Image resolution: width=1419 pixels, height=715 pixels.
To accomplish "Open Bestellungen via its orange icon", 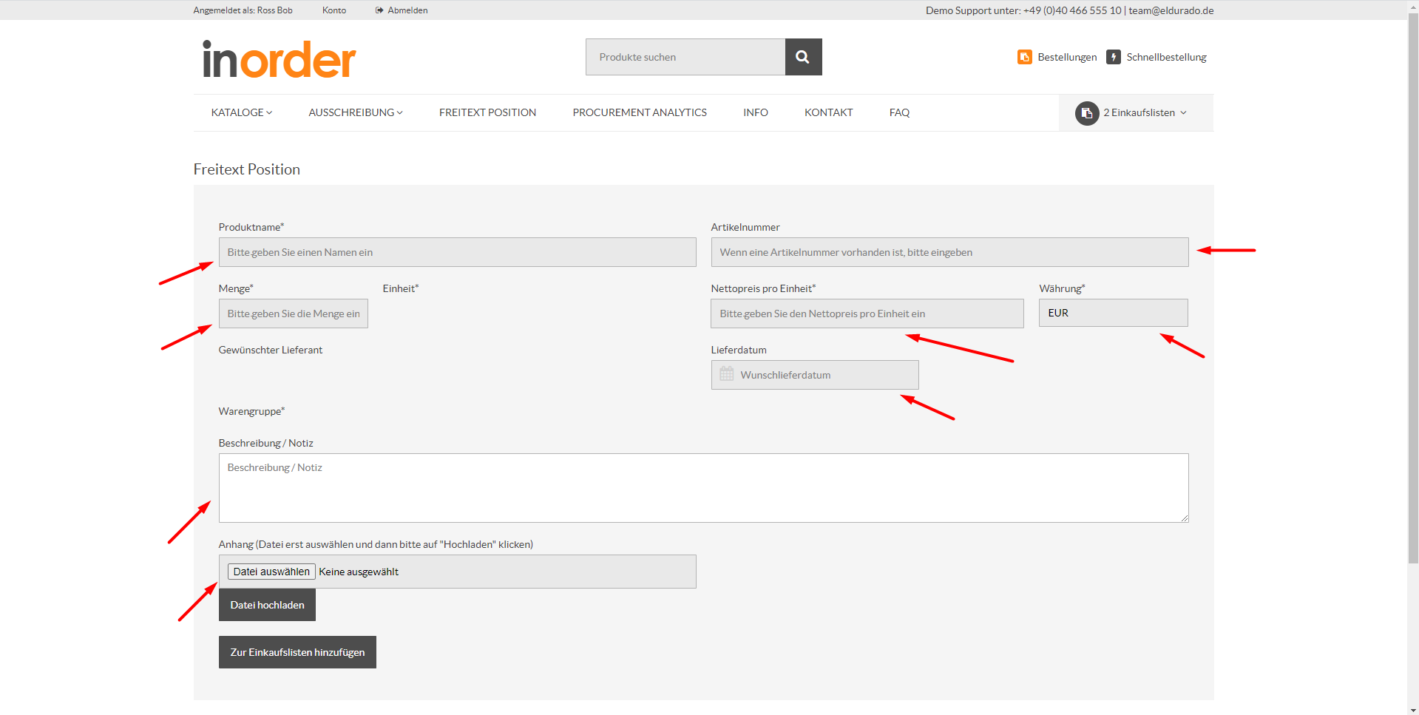I will coord(1024,57).
